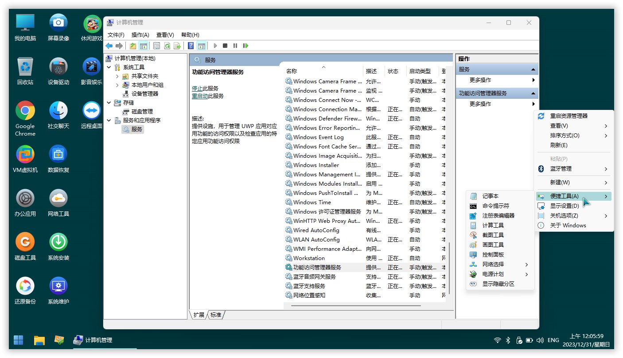This screenshot has height=358, width=623.
Task: Expand 蓝牙管理 in the context menu
Action: pos(574,169)
